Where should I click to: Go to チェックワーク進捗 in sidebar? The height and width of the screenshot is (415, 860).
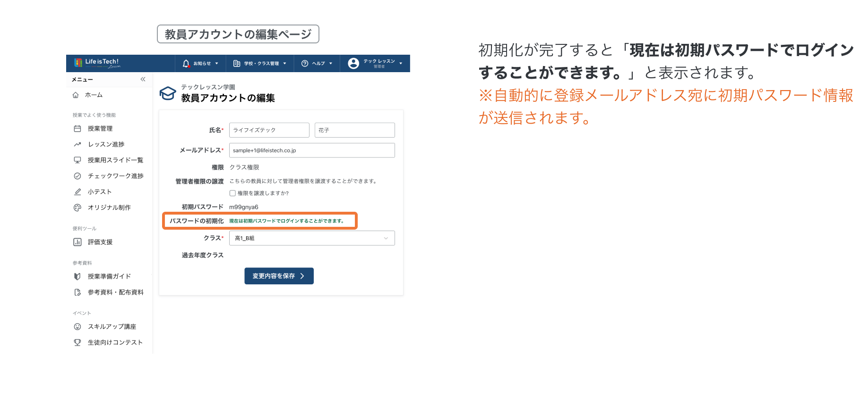tap(115, 176)
